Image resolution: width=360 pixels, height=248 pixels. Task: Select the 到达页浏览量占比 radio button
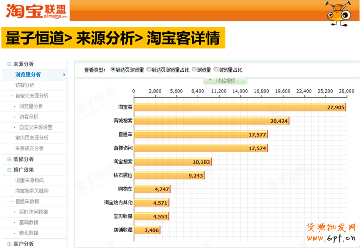(149, 69)
